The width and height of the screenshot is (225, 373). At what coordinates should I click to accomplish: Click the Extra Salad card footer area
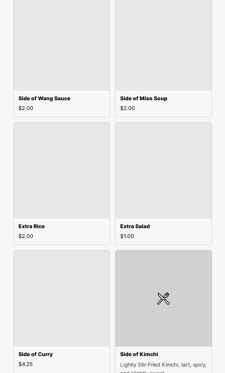coord(163,232)
